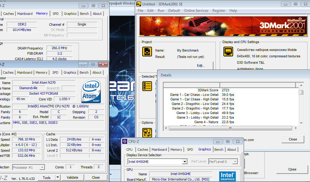Switch to Caches tab in top CPU-Z window
The width and height of the screenshot is (310, 182).
coord(8,14)
